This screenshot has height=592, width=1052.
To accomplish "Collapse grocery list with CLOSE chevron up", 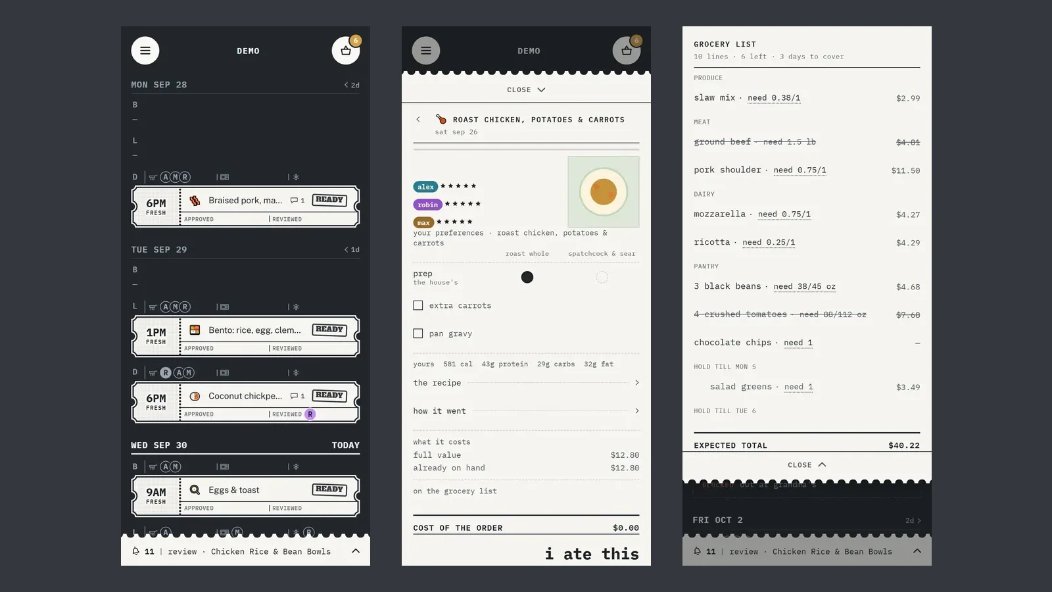I will tap(807, 464).
